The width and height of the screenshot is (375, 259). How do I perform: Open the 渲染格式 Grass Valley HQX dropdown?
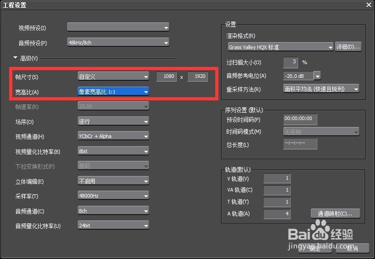point(281,47)
